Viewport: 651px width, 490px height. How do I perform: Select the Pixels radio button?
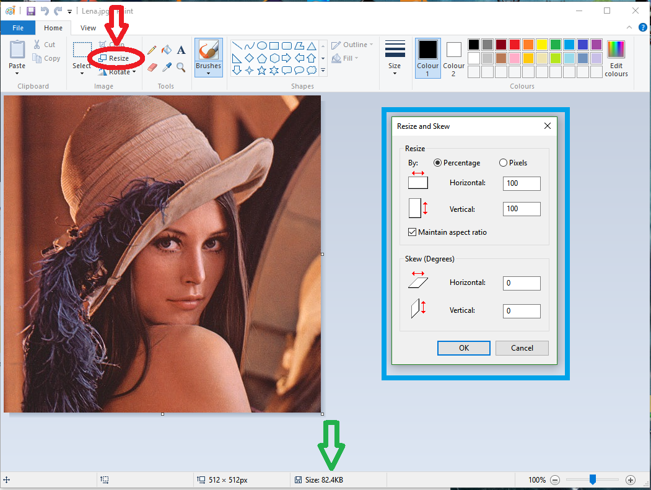[x=503, y=163]
